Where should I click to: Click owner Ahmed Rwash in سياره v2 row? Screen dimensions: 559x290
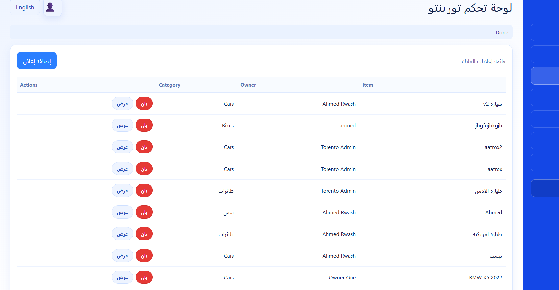[339, 104]
